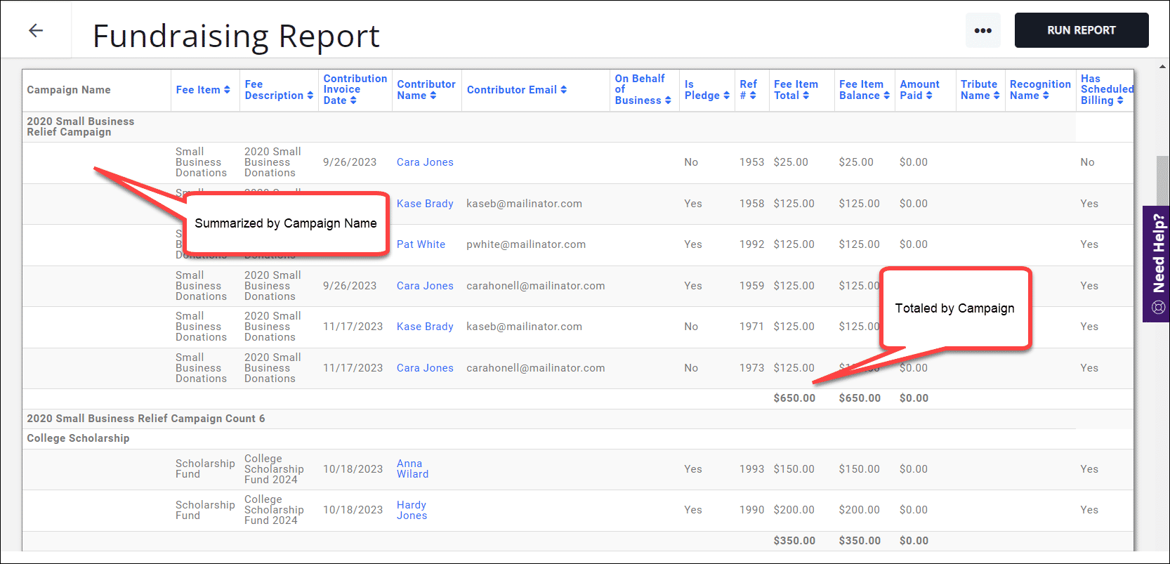Open Anna Wilard contributor link

click(412, 468)
